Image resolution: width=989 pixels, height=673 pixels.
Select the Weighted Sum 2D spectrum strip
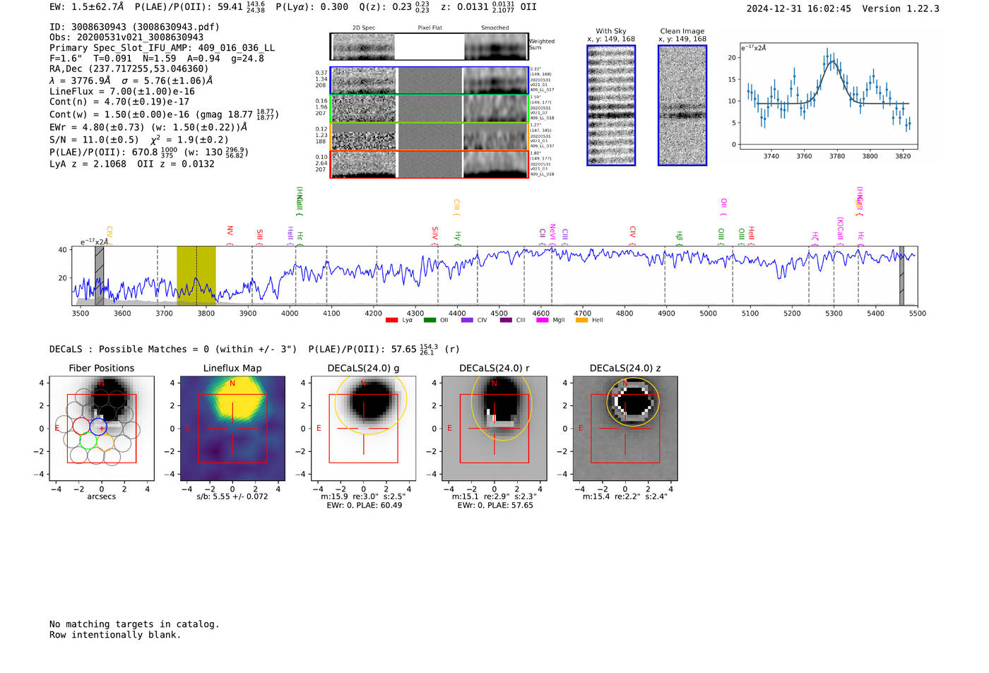(430, 47)
